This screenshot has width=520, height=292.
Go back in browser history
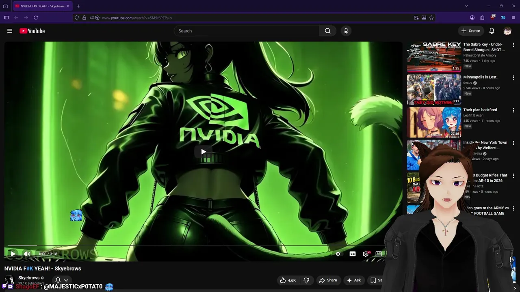(x=16, y=18)
